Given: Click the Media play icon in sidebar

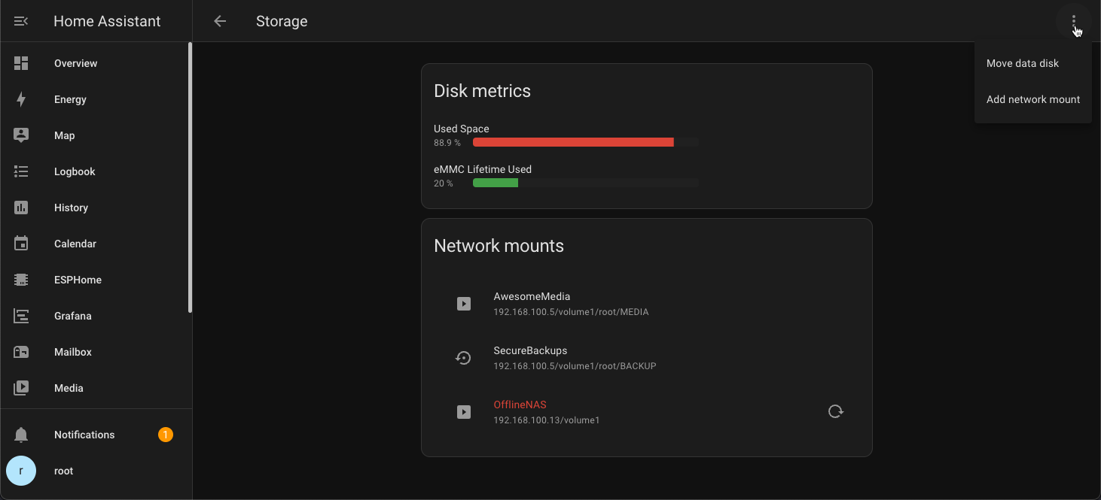Looking at the screenshot, I should pos(21,388).
